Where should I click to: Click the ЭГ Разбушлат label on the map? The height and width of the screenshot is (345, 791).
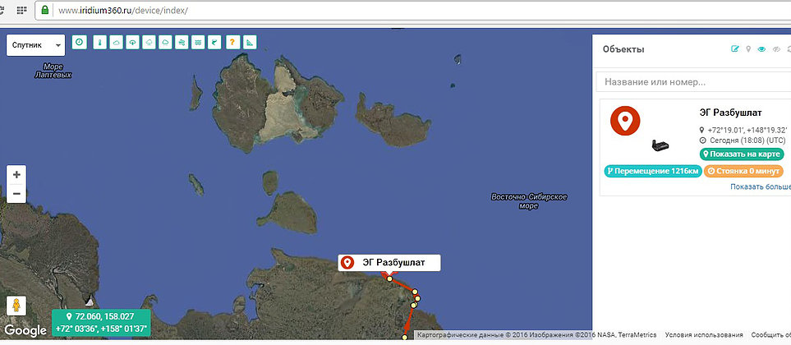coord(389,263)
